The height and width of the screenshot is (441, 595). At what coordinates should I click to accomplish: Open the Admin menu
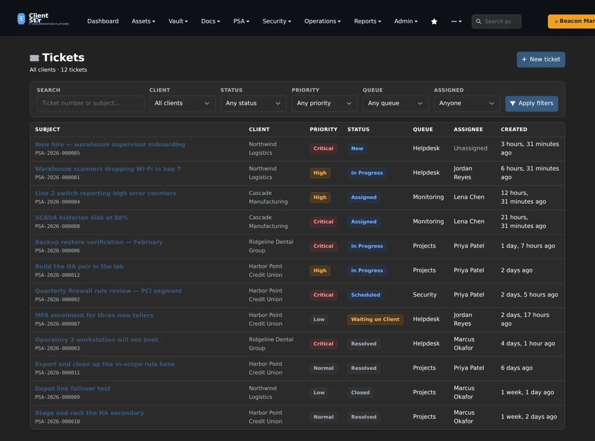pos(406,21)
